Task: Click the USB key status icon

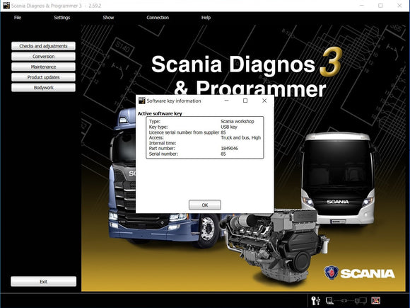Action: pos(315,300)
